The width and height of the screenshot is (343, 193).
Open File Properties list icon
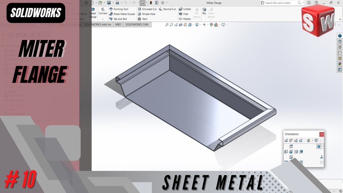[x=157, y=3]
